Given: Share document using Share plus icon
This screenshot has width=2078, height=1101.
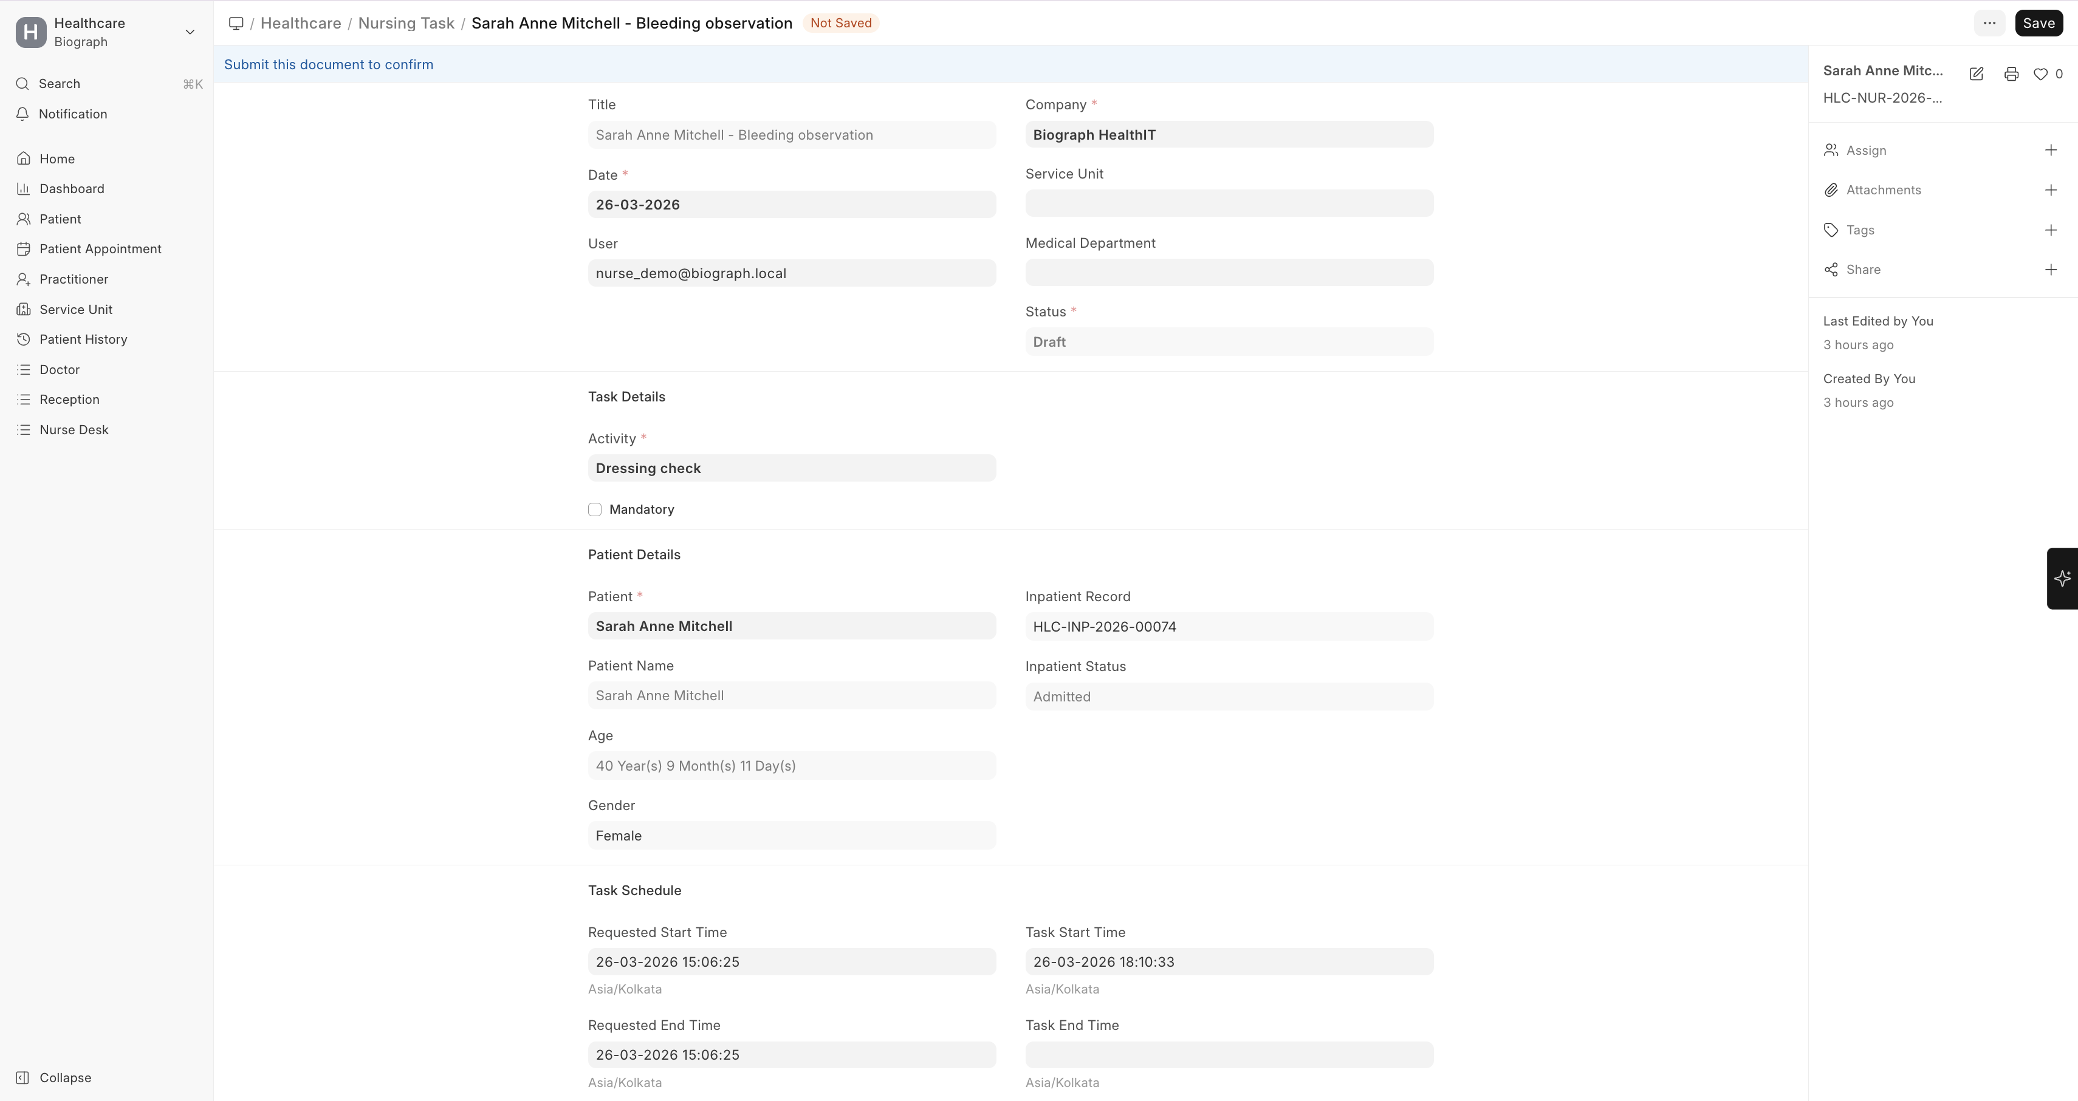Looking at the screenshot, I should (2051, 269).
